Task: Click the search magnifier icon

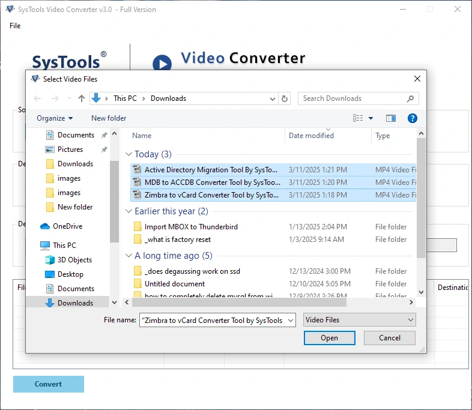Action: [410, 98]
